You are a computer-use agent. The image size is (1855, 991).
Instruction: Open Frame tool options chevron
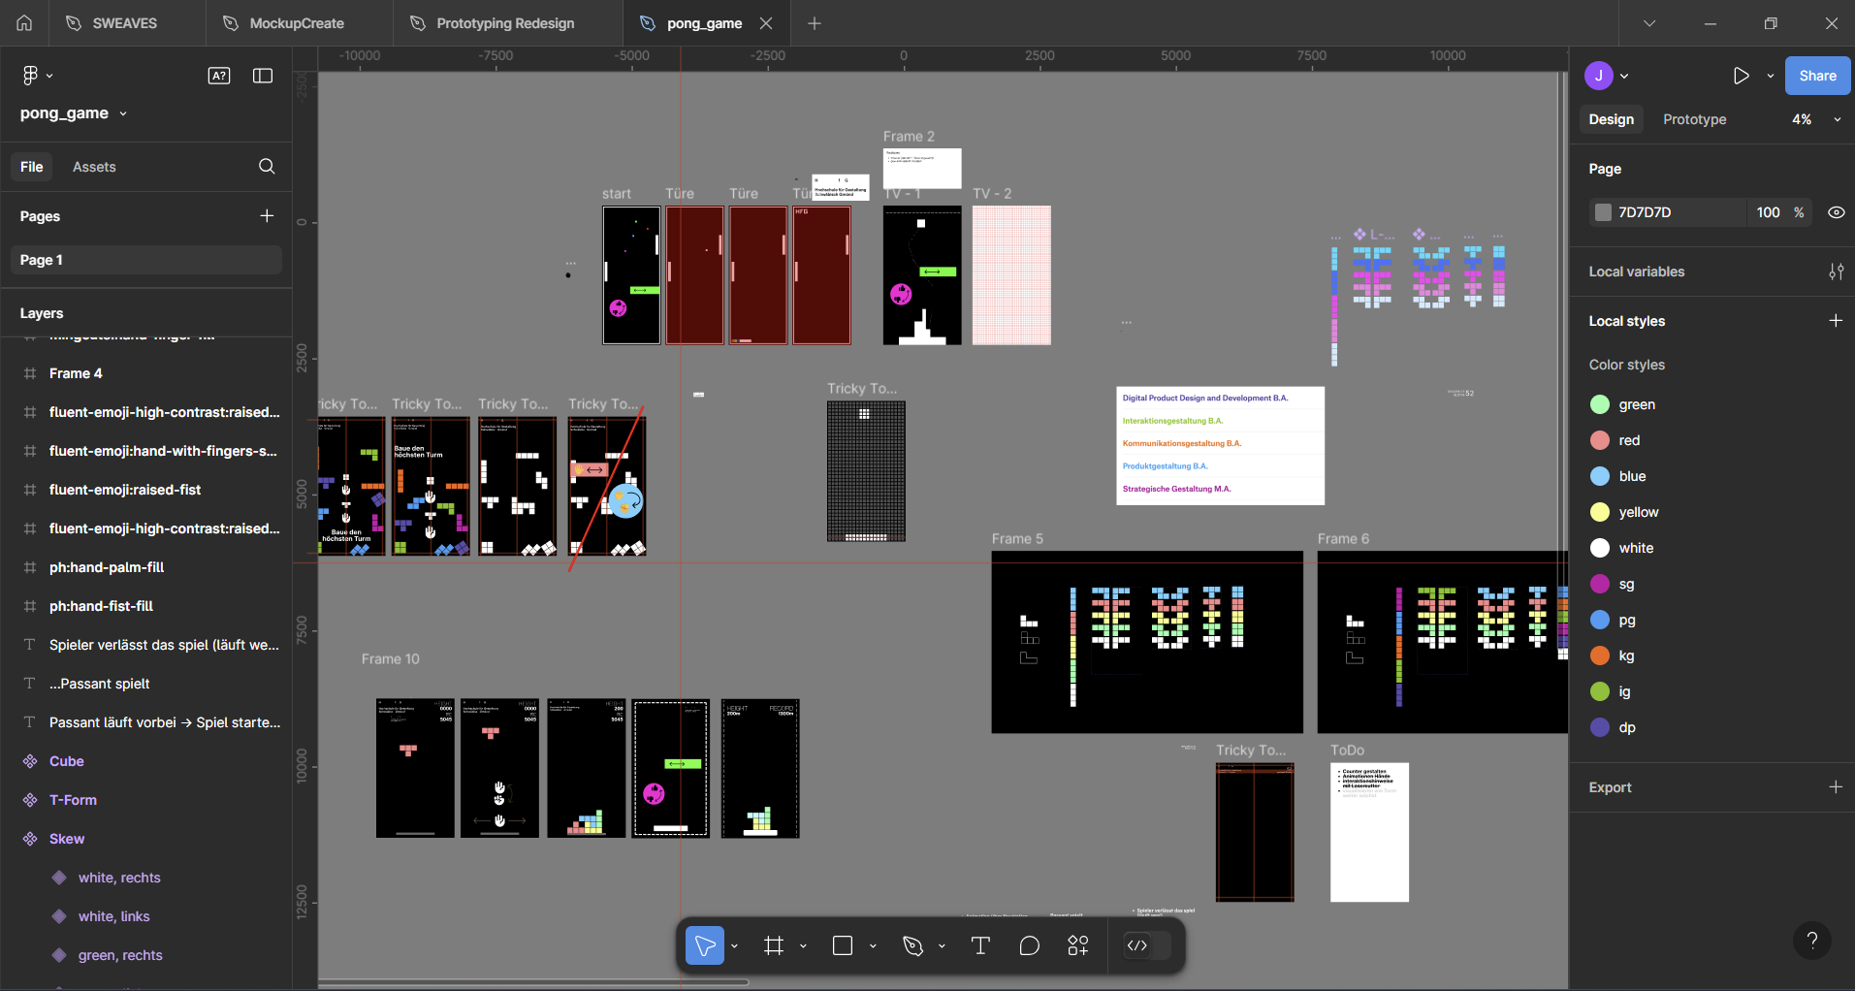(803, 945)
